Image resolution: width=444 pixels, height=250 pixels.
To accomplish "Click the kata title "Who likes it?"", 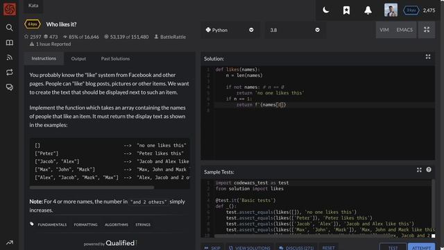I will coord(62,24).
